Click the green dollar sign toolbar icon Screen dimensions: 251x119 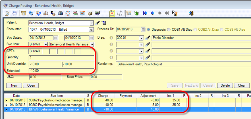click(x=136, y=13)
